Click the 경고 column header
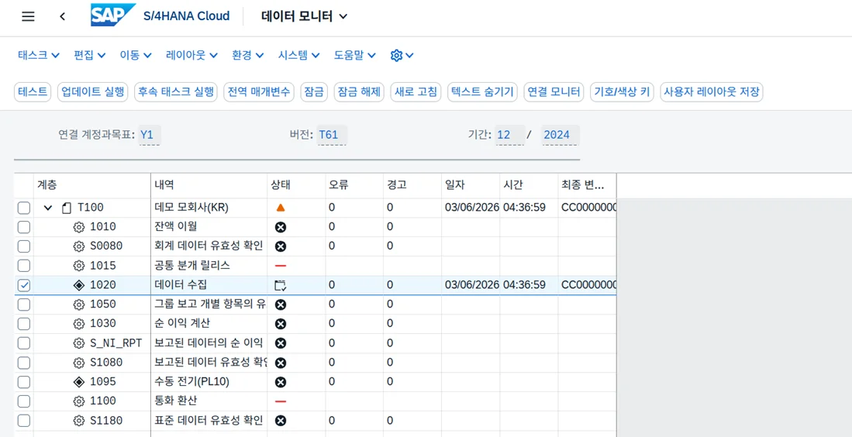852x437 pixels. coord(412,184)
